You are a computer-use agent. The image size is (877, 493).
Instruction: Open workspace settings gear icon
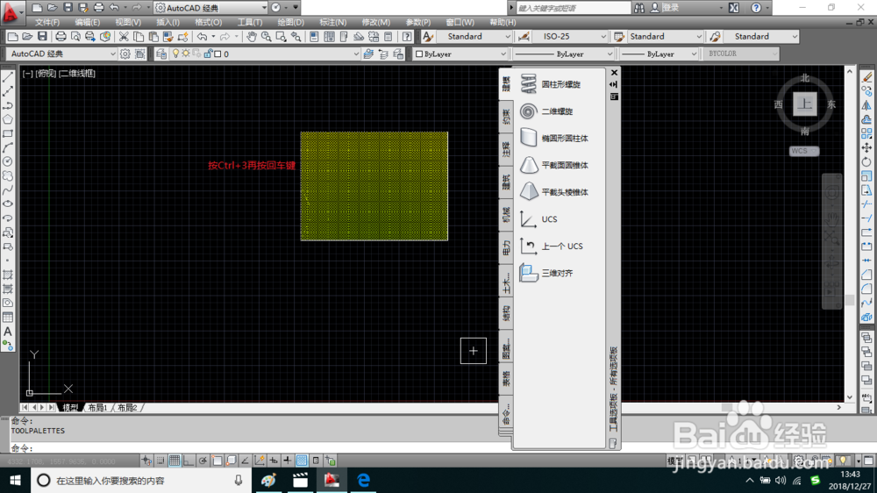(x=125, y=54)
